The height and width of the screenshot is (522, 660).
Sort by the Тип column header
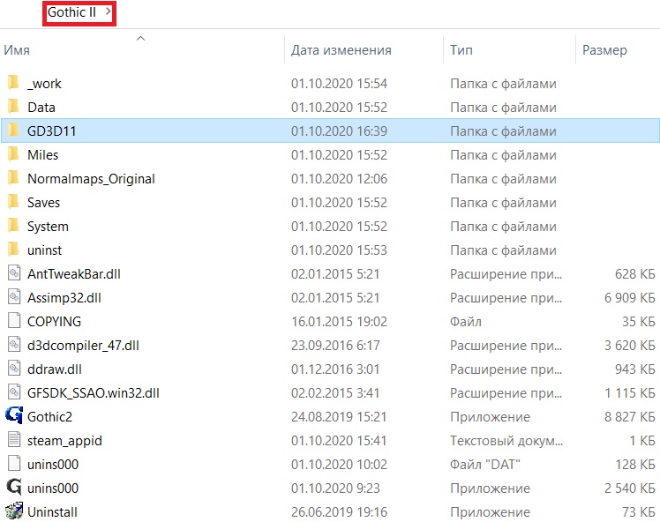pos(461,50)
